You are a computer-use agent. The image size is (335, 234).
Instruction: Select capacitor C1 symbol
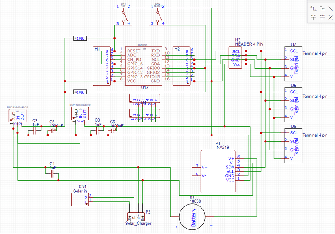coord(52,175)
